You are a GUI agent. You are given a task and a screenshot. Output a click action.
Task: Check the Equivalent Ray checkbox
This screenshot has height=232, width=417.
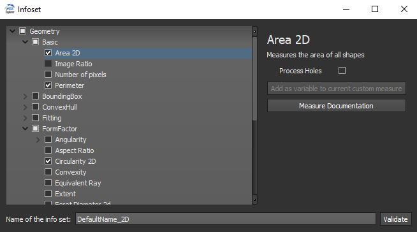pyautogui.click(x=48, y=183)
